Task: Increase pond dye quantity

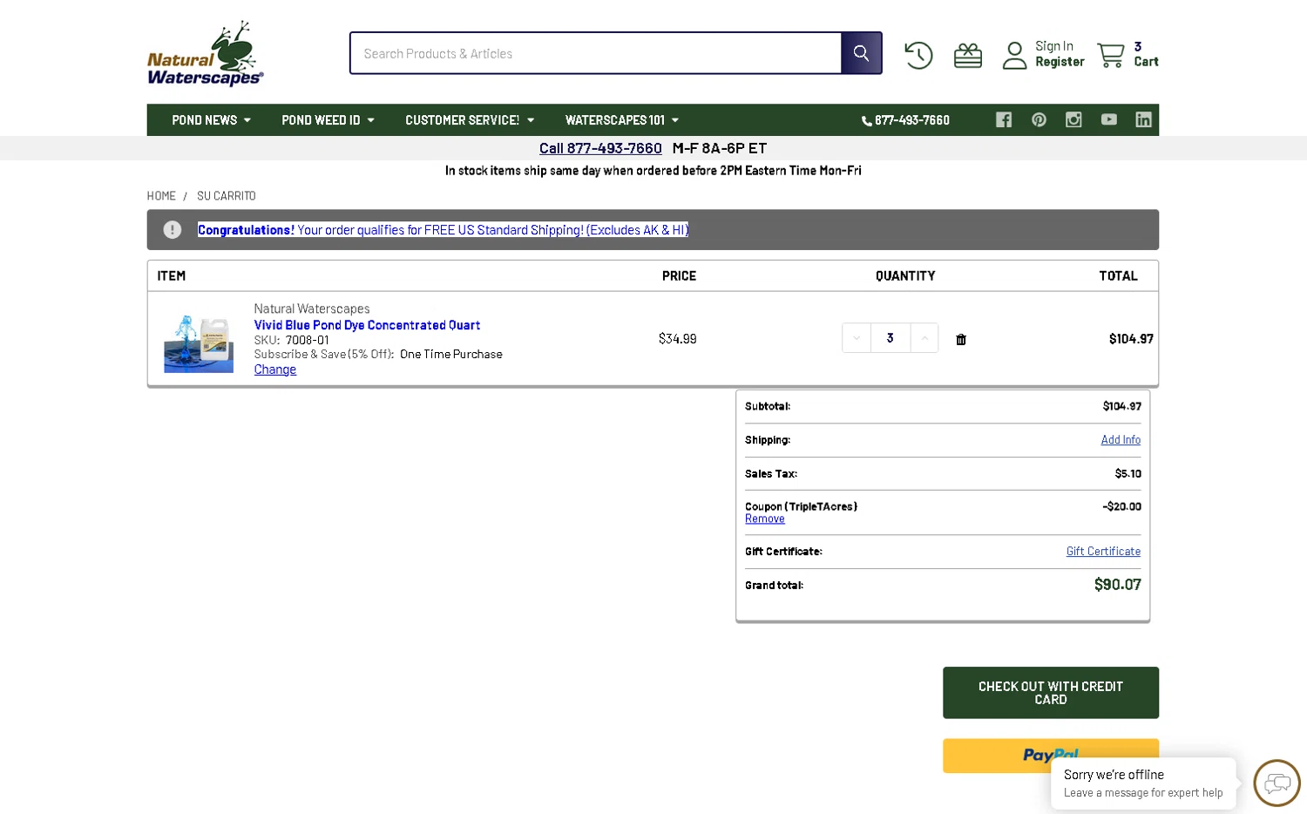Action: [924, 338]
